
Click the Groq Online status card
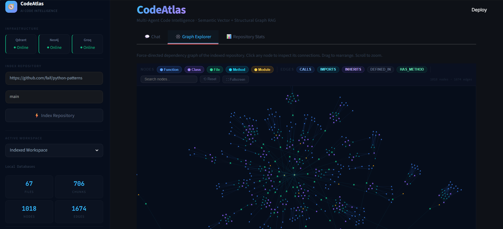pos(87,44)
